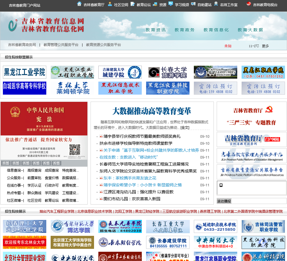The width and height of the screenshot is (287, 261).
Task: Open 高招查询 under 信息查询
Action: (x=34, y=170)
